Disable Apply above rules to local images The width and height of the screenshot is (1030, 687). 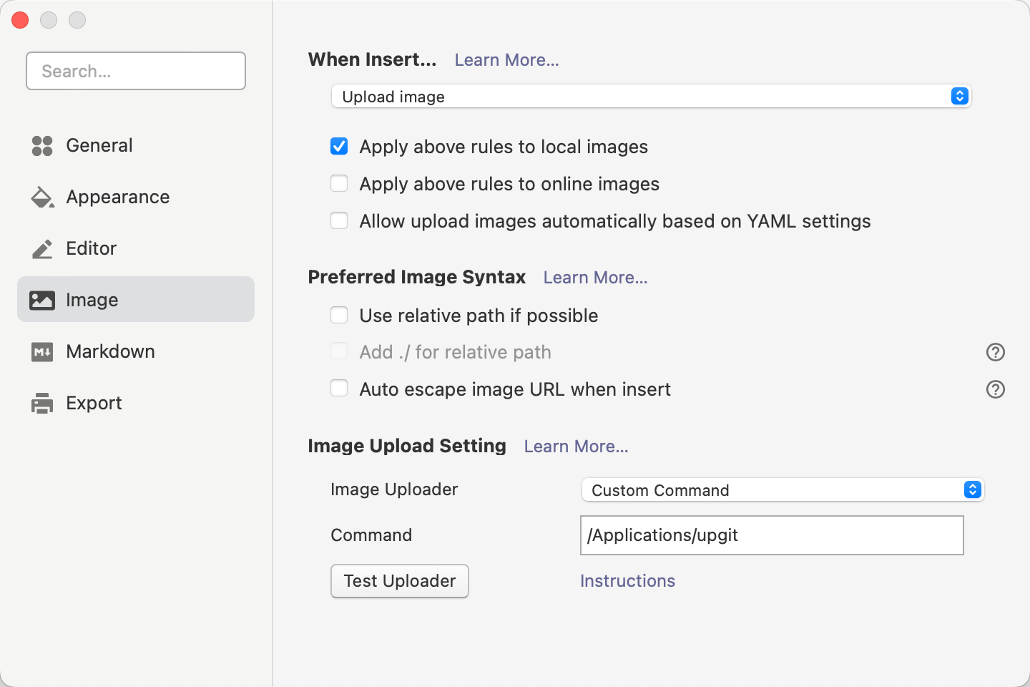point(339,146)
